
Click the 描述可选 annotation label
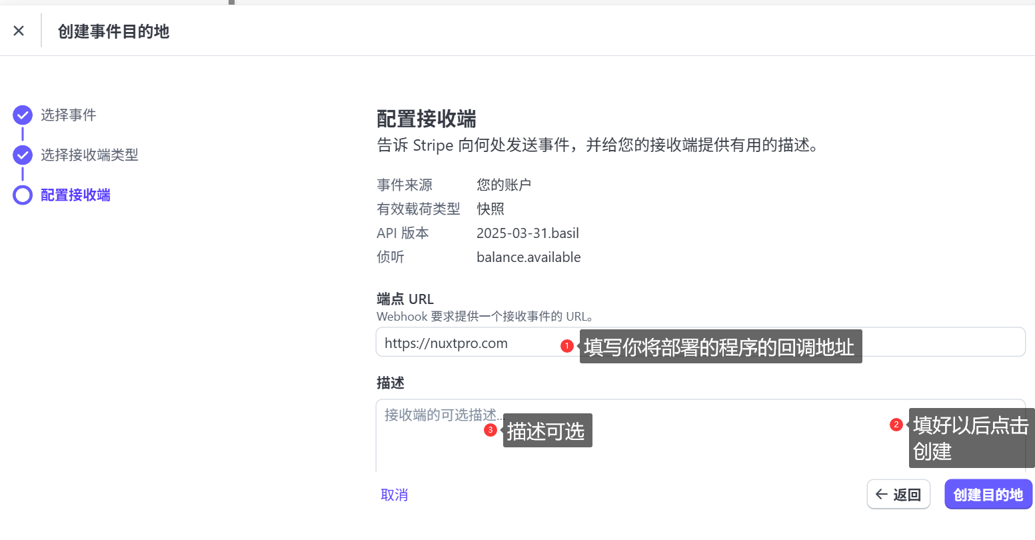(546, 431)
